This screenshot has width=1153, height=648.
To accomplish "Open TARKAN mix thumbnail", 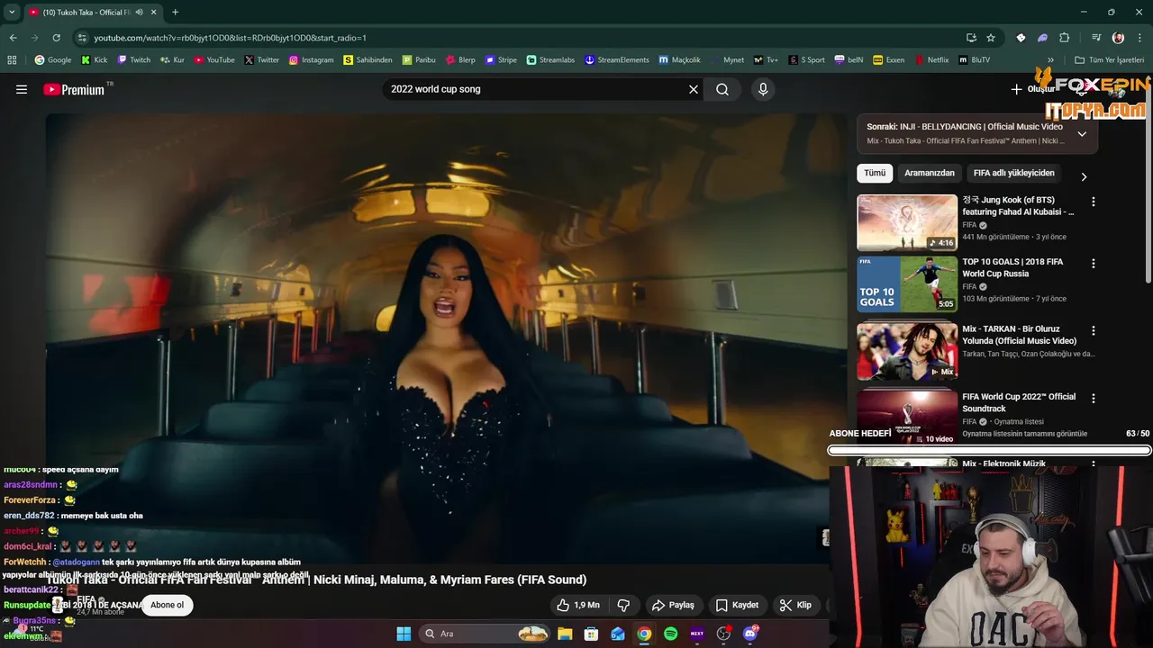I will 907,351.
